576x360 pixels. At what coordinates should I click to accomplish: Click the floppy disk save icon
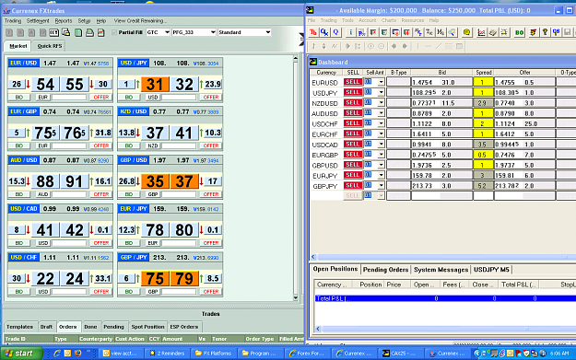pyautogui.click(x=568, y=32)
